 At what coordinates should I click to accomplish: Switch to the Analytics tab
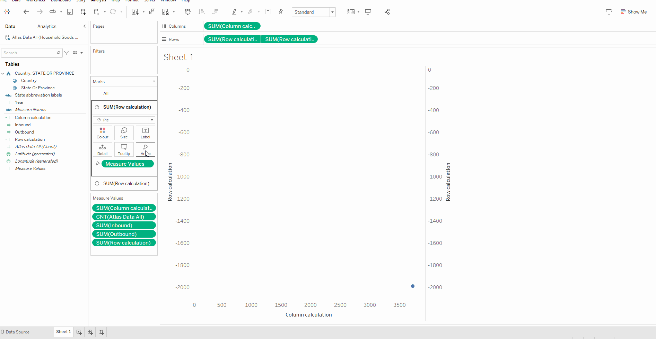(x=47, y=26)
